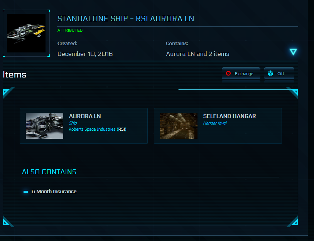Click the 6 Month Insurance entry
The height and width of the screenshot is (241, 314).
(x=54, y=192)
